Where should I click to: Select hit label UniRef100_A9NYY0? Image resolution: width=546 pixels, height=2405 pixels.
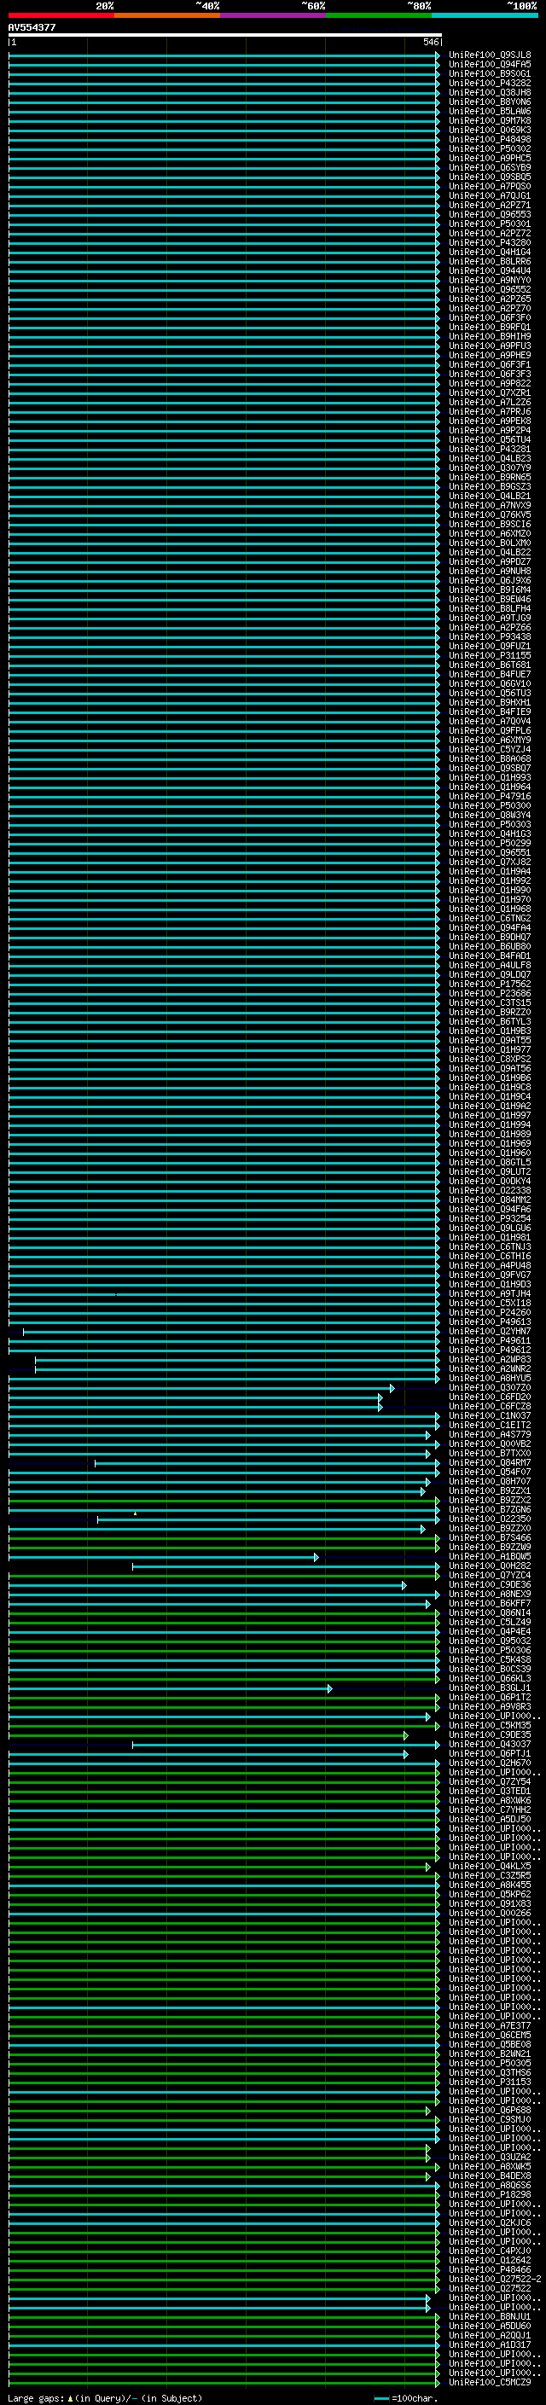[490, 280]
